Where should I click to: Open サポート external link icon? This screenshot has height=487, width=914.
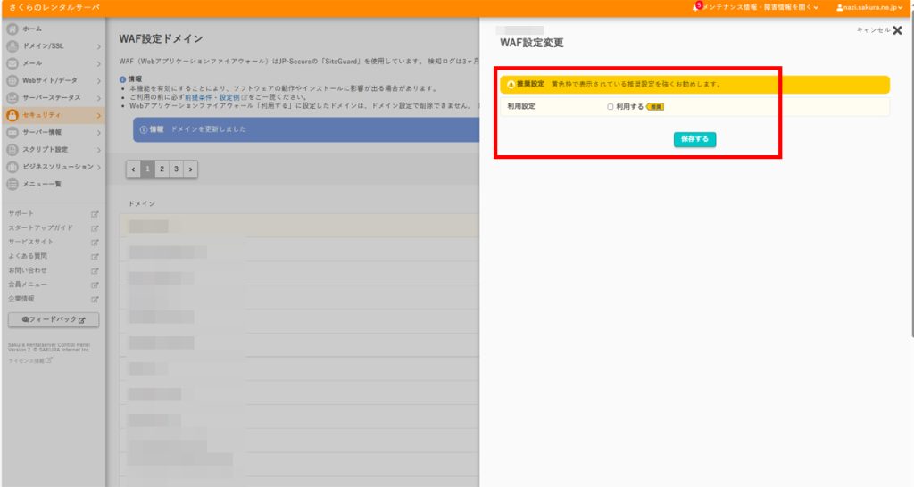[x=95, y=214]
